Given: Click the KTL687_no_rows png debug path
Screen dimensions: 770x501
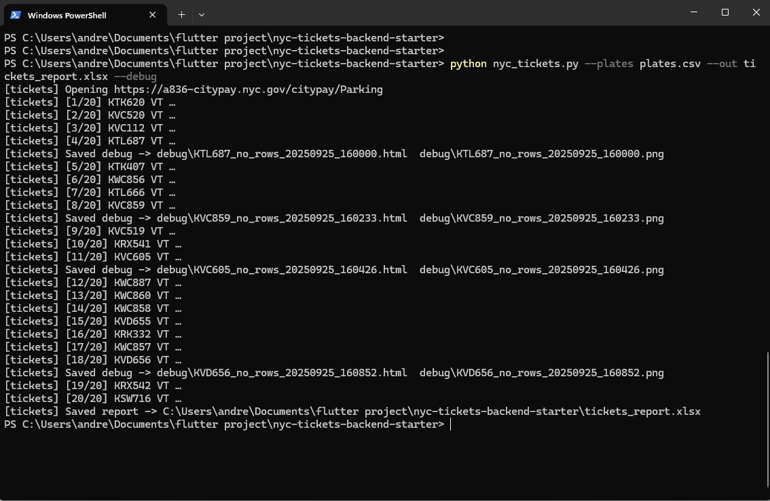Looking at the screenshot, I should pyautogui.click(x=541, y=154).
